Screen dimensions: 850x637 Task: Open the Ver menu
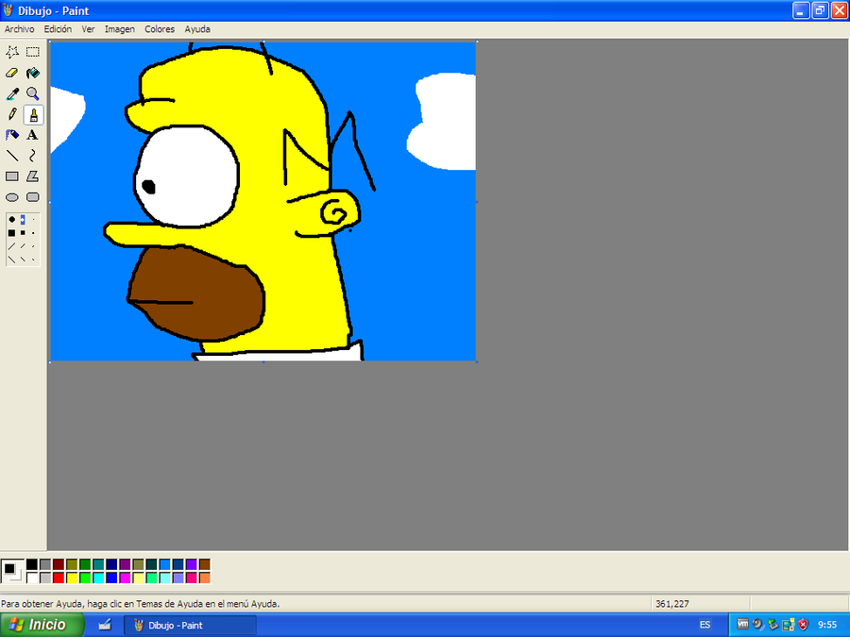pos(89,29)
